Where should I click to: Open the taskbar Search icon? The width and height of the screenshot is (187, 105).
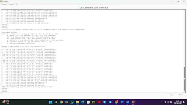[x=56, y=102]
